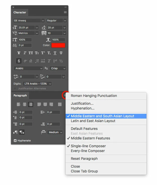This screenshot has width=157, height=185.
Task: Enable Titling Alternates icon
Action: point(49,61)
